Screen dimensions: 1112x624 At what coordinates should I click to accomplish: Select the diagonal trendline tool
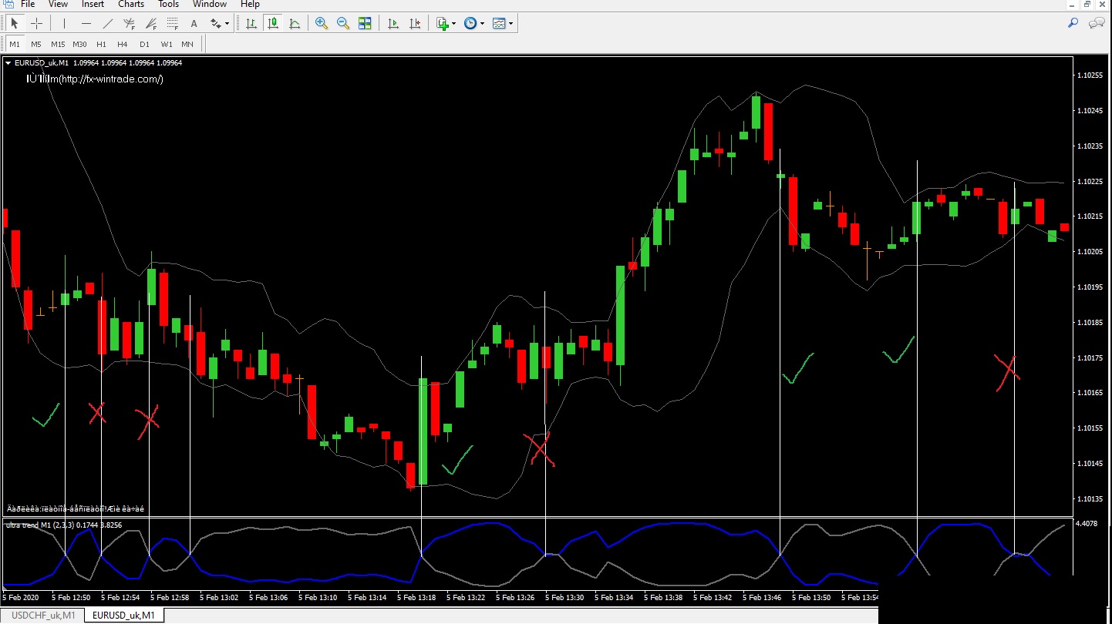point(107,23)
